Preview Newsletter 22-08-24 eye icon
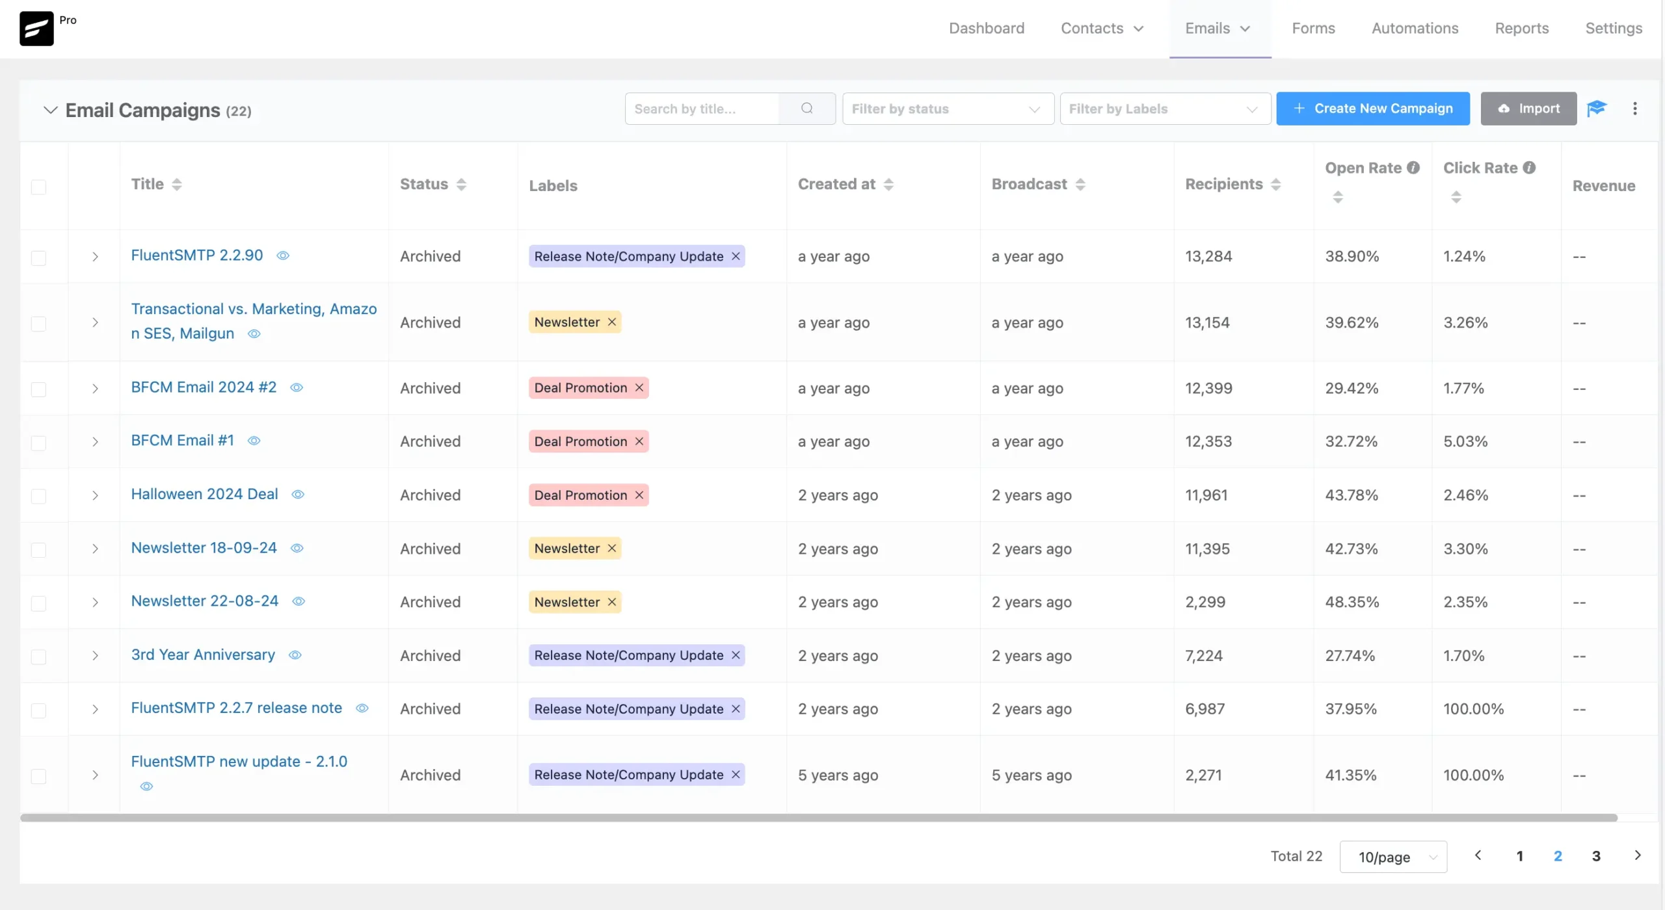The image size is (1665, 910). [299, 602]
